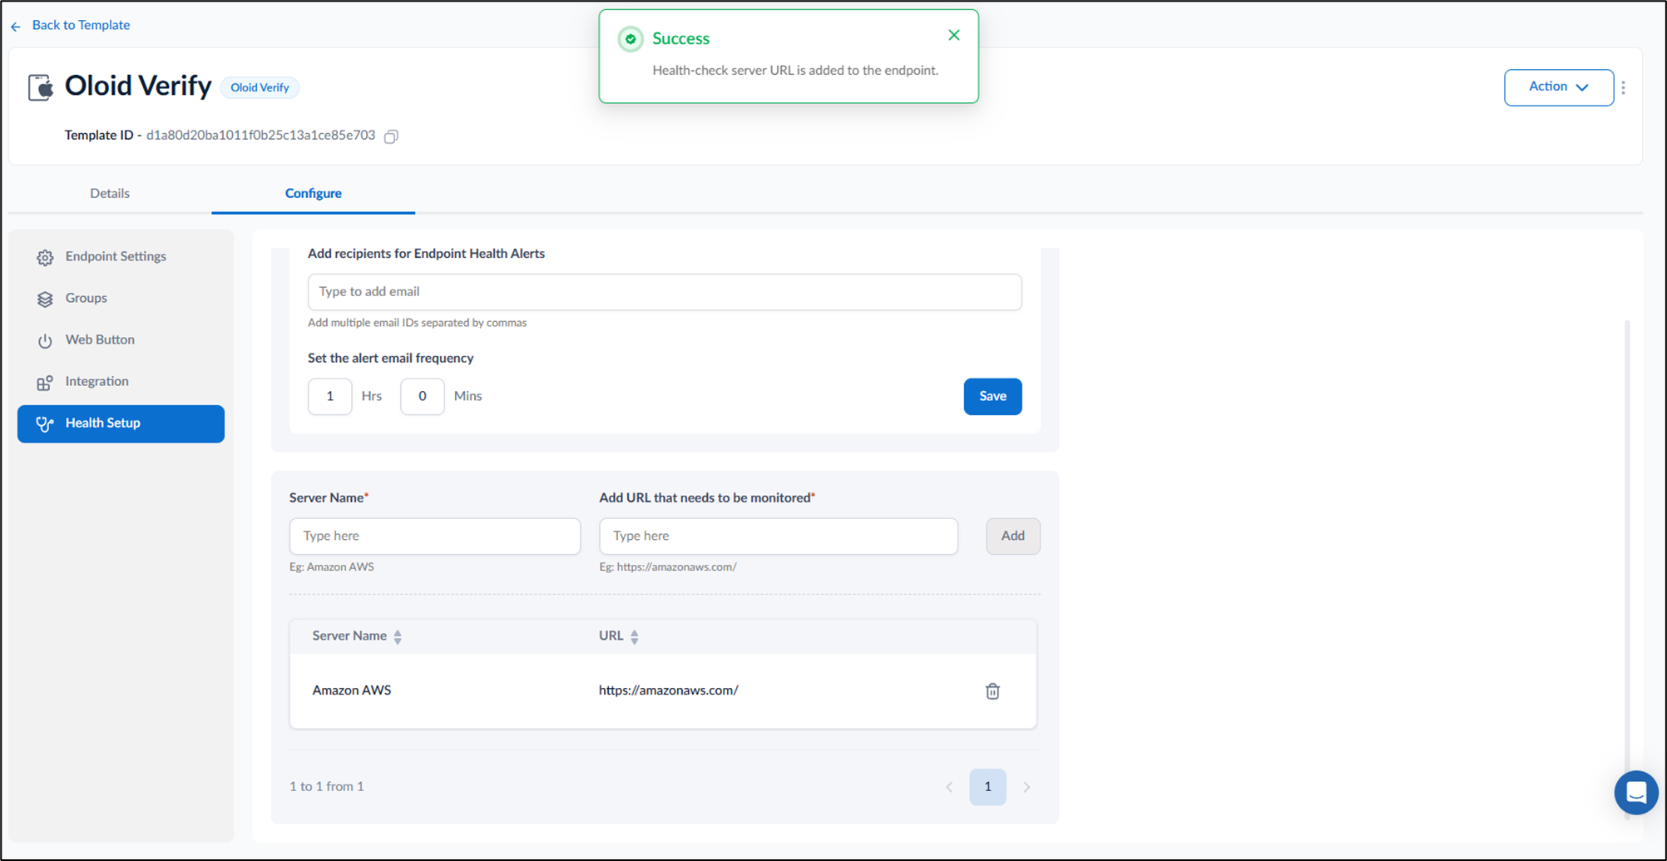Click the '1 to 1 from 1' text
The width and height of the screenshot is (1667, 861).
tap(326, 786)
